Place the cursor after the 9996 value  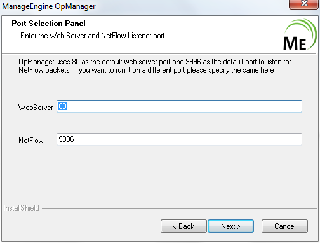click(74, 139)
